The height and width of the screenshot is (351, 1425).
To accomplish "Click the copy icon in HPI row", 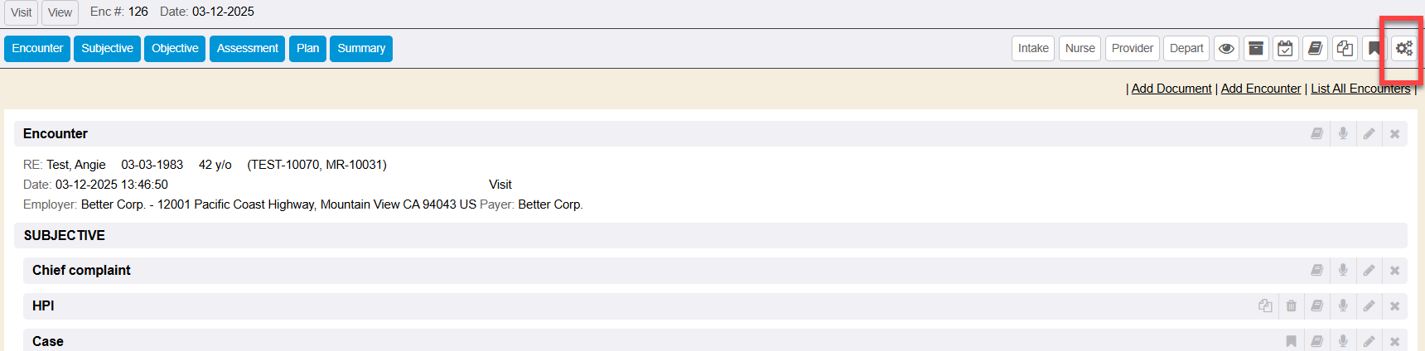I will point(1265,306).
